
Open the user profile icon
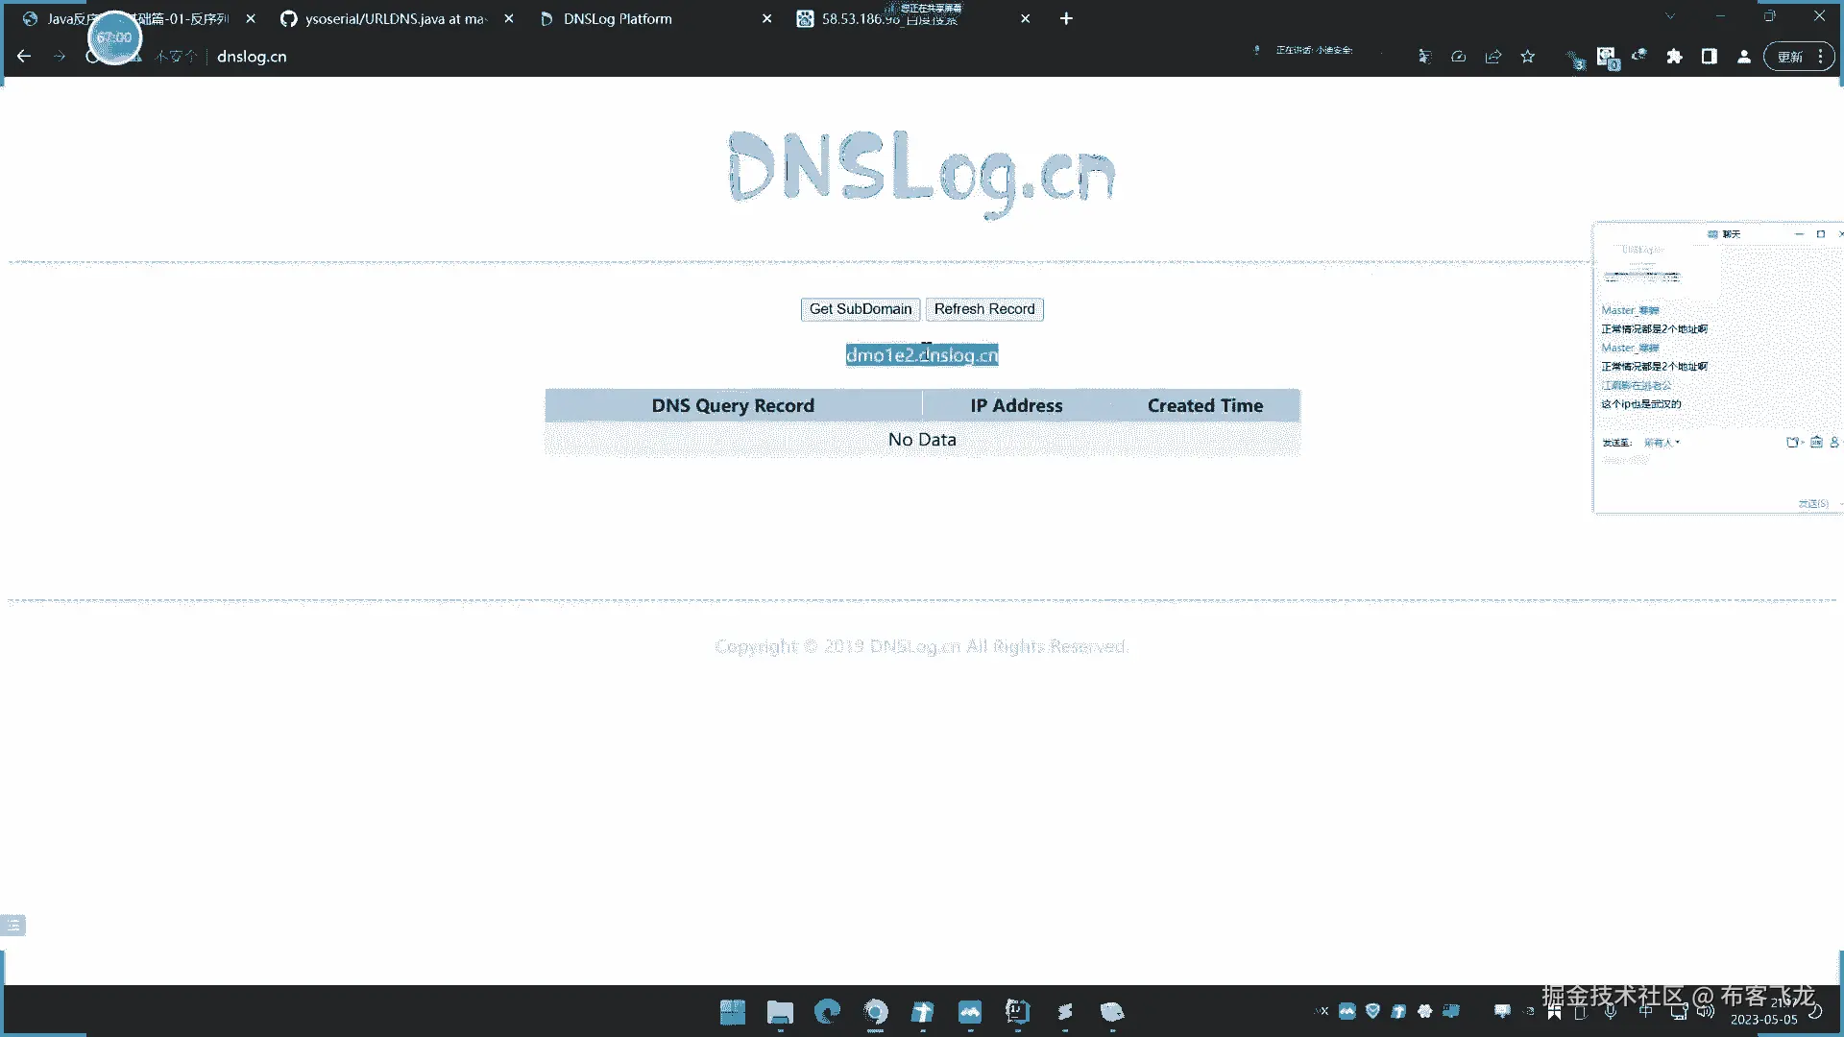pos(1743,57)
